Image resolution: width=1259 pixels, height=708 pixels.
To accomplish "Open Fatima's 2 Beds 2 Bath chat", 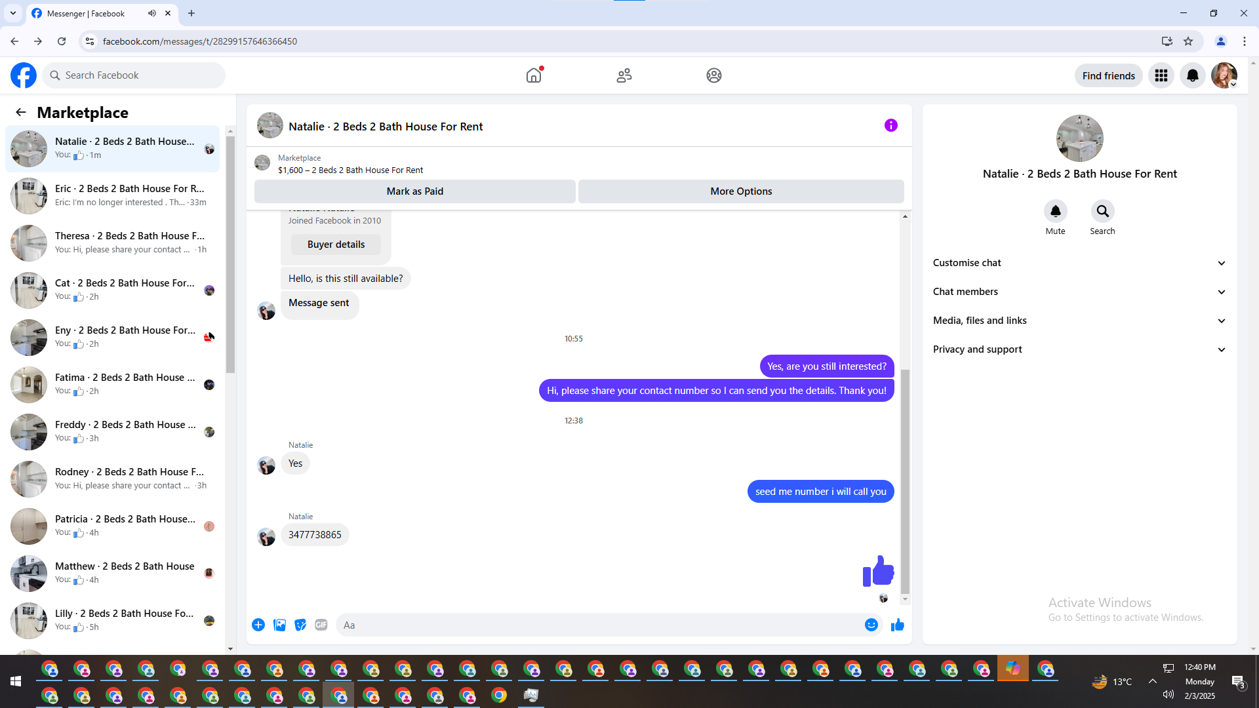I will [113, 384].
